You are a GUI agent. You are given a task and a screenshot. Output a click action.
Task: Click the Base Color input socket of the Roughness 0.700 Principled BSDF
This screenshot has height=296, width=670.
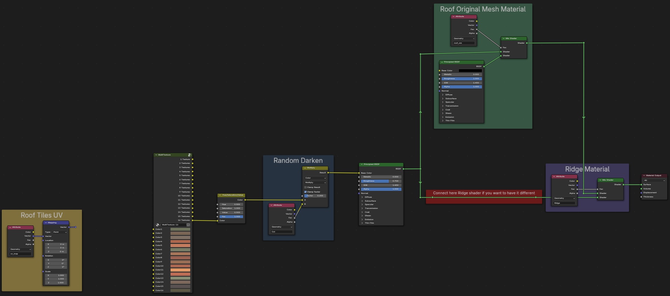pos(359,173)
